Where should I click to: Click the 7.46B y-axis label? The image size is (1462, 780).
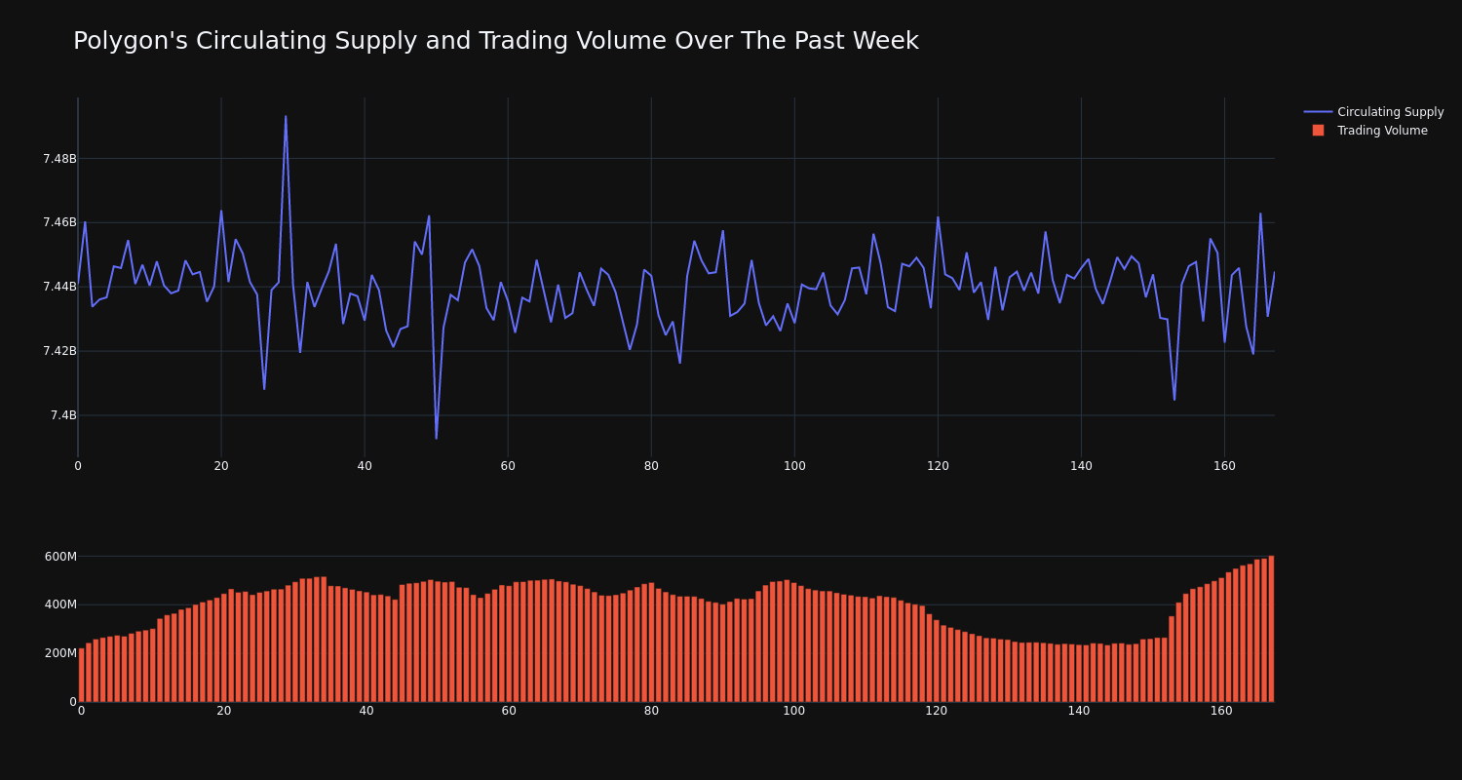coord(59,222)
